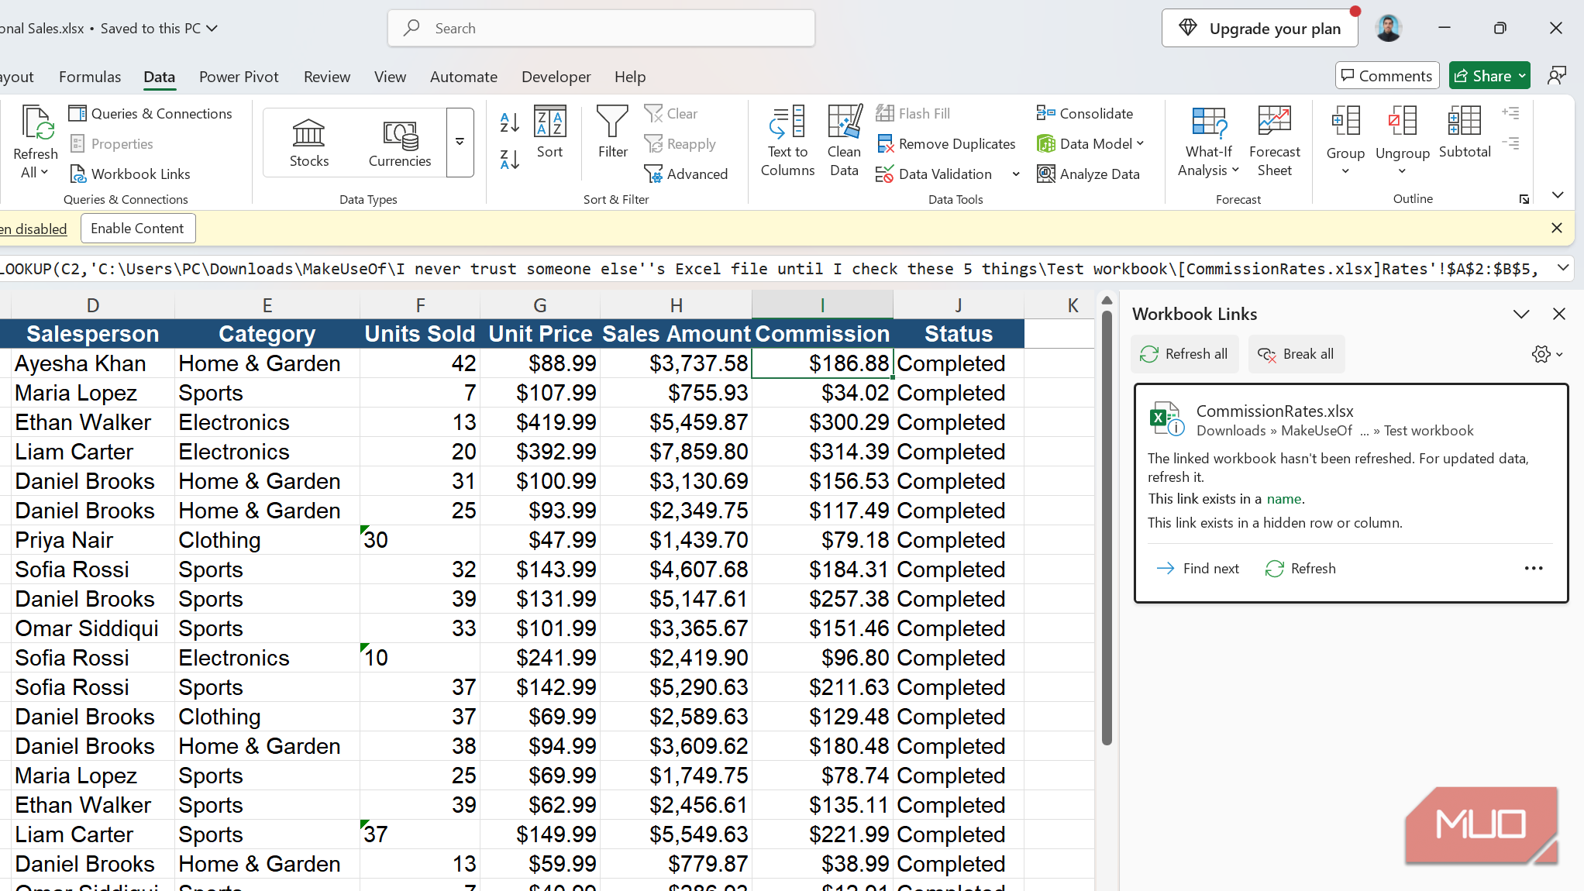Open the Share button menu
1584x891 pixels.
click(x=1489, y=76)
